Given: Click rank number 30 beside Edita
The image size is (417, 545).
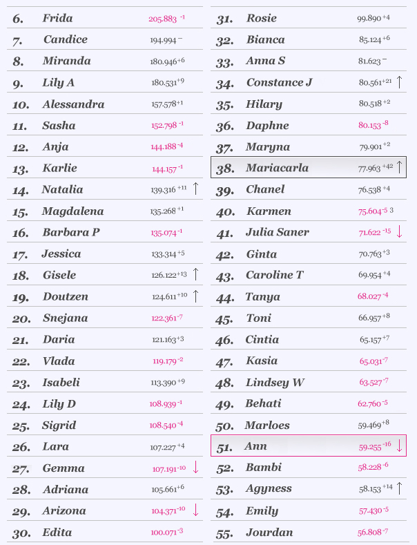Looking at the screenshot, I should 22,533.
